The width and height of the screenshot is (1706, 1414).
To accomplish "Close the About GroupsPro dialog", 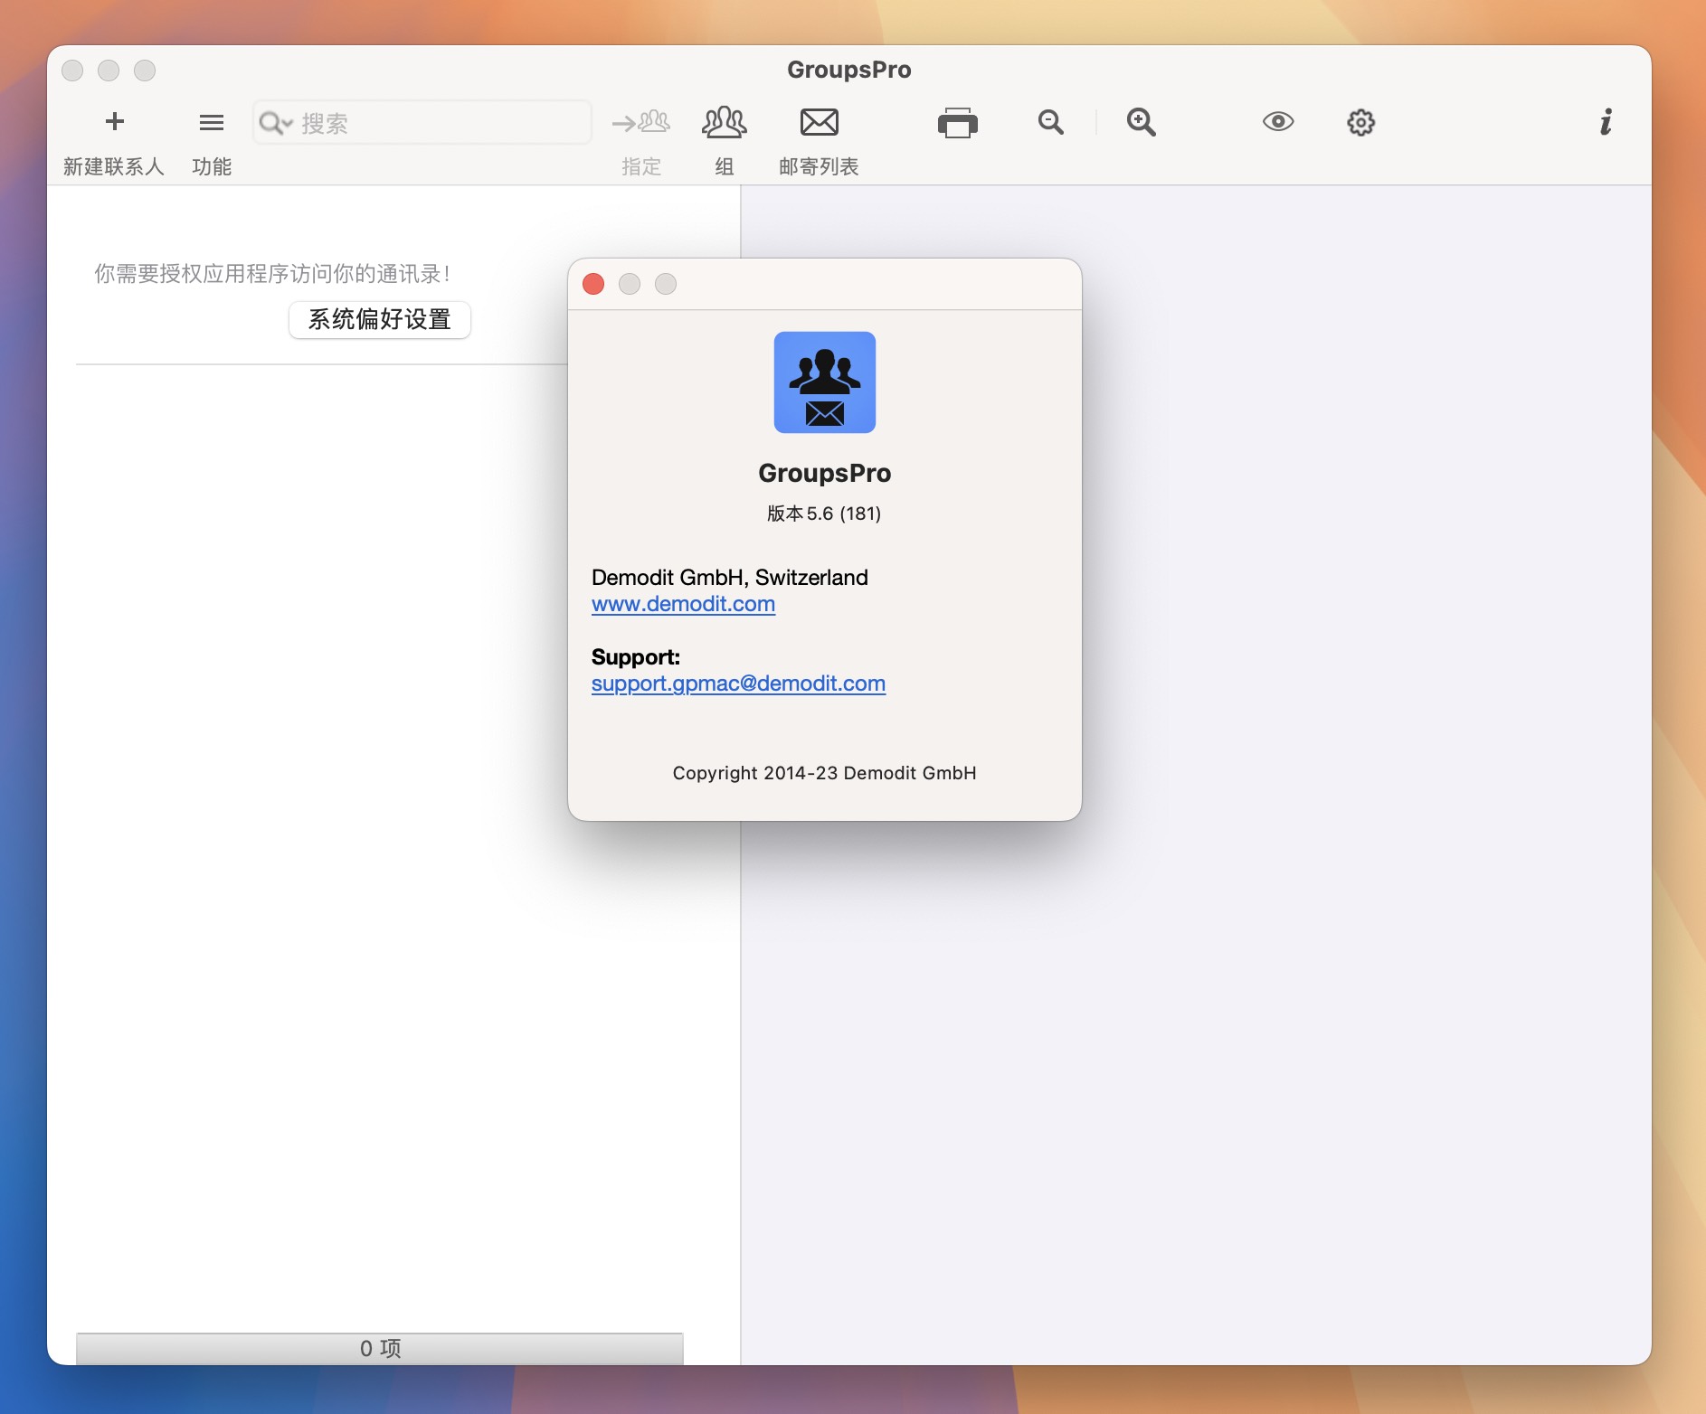I will click(593, 284).
